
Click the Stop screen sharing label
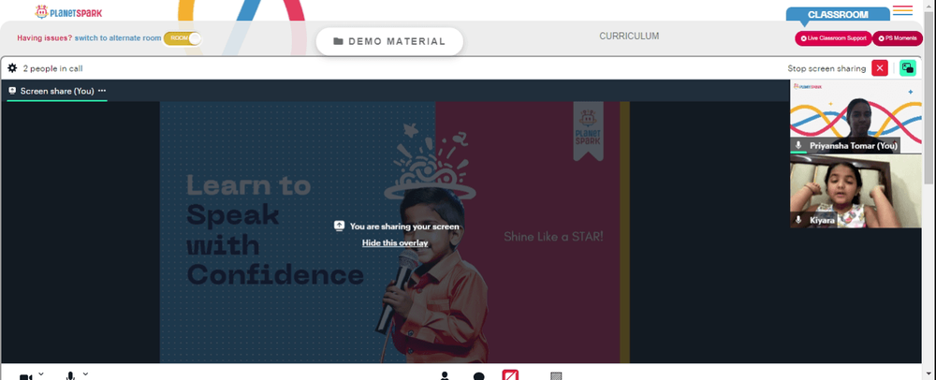pos(826,68)
